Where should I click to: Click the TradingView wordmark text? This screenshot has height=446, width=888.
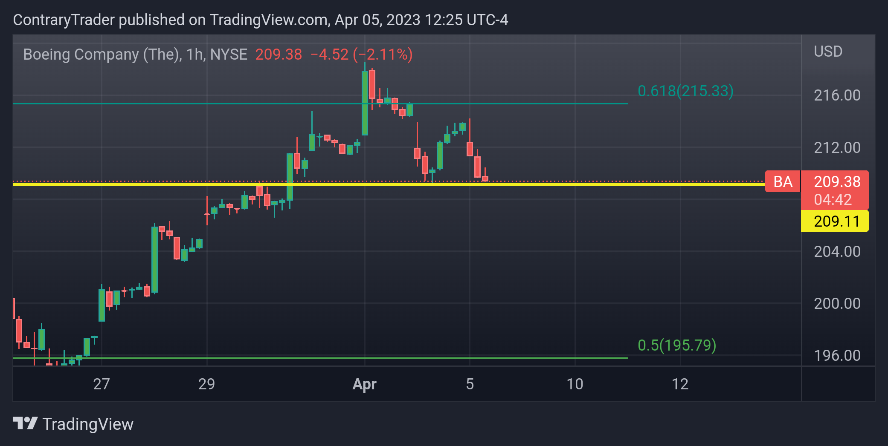(88, 424)
